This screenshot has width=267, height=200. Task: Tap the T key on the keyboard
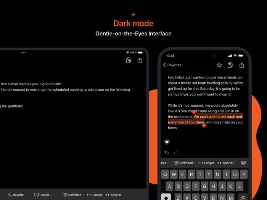point(200,174)
